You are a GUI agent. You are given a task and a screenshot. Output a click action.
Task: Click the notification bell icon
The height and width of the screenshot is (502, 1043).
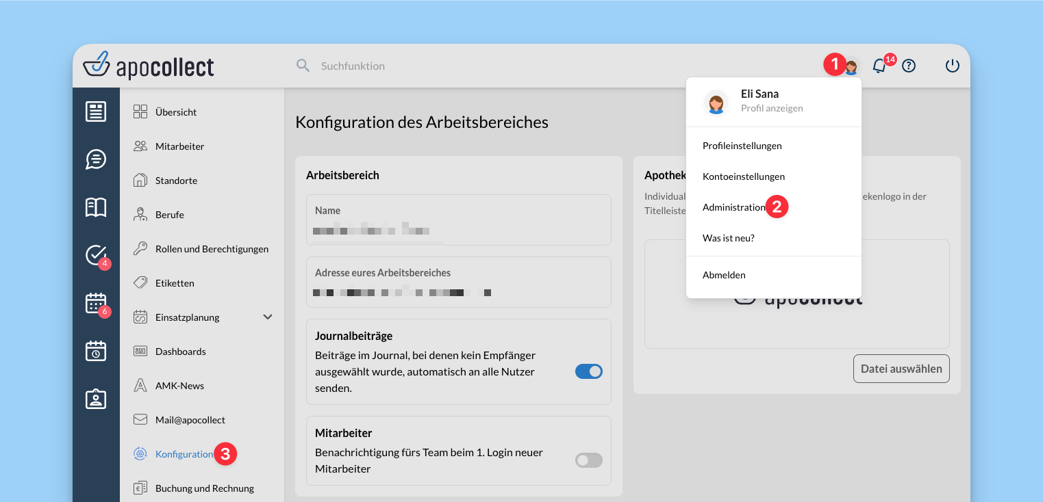tap(879, 66)
